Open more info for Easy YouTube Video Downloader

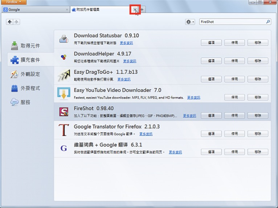tap(193, 97)
